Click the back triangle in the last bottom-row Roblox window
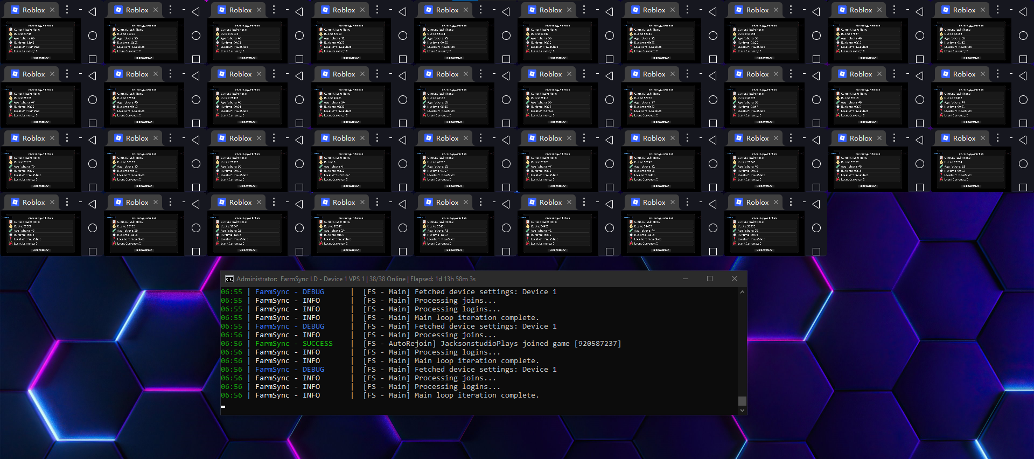 click(816, 204)
